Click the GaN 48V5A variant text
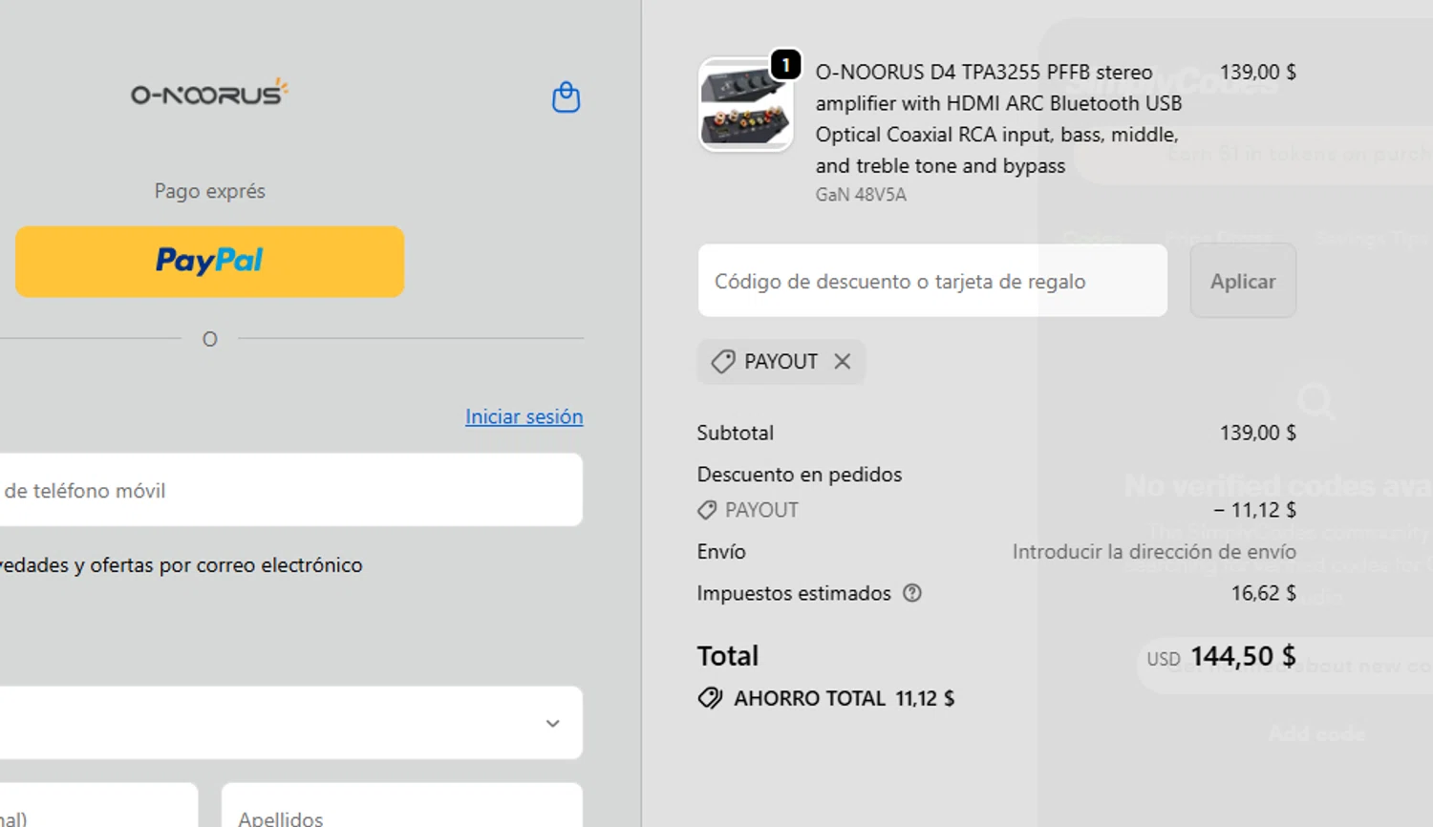The height and width of the screenshot is (827, 1433). point(861,195)
